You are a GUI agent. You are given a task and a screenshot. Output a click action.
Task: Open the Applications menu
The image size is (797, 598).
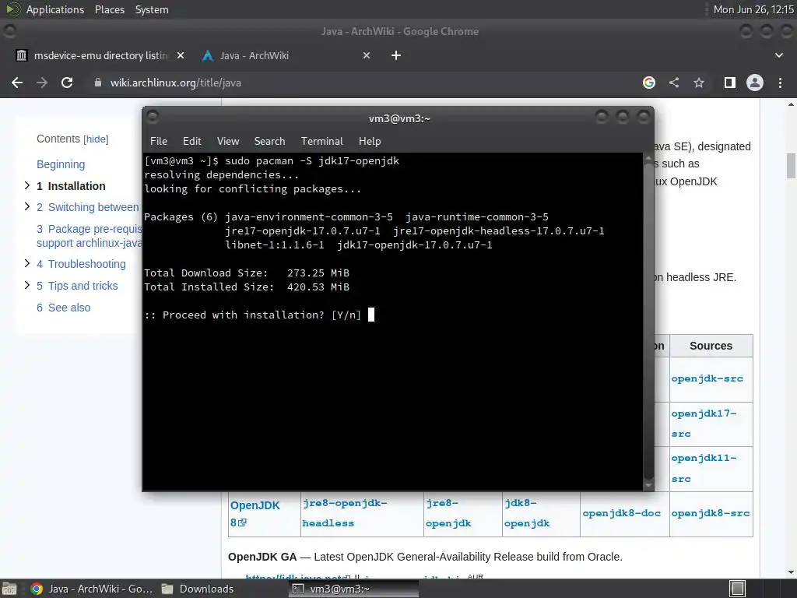click(x=55, y=9)
